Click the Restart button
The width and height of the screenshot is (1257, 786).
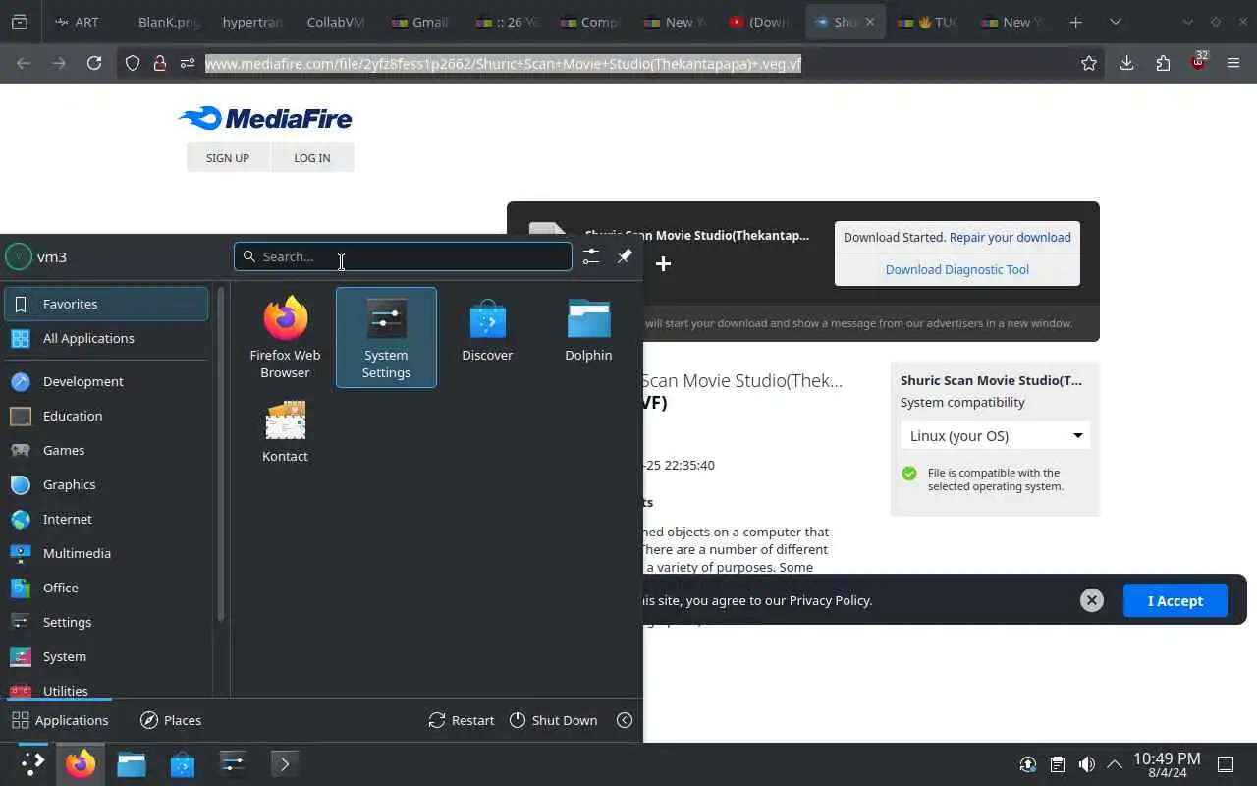coord(462,720)
